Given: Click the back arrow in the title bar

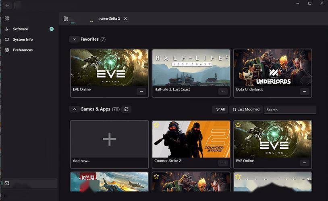Looking at the screenshot, I should 8,5.
